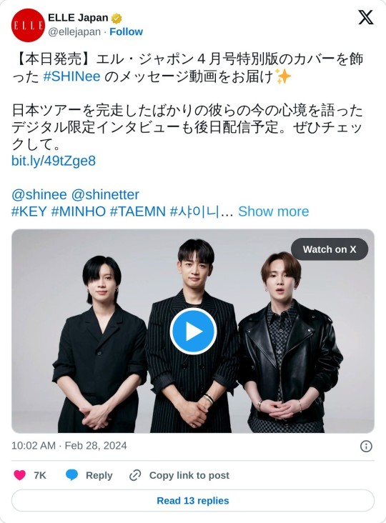Click the @ellejapan handle
The width and height of the screenshot is (386, 523).
[x=74, y=31]
